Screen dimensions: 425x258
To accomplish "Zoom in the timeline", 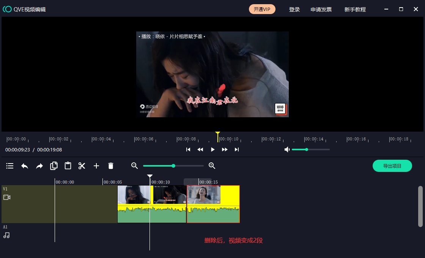I will click(212, 166).
